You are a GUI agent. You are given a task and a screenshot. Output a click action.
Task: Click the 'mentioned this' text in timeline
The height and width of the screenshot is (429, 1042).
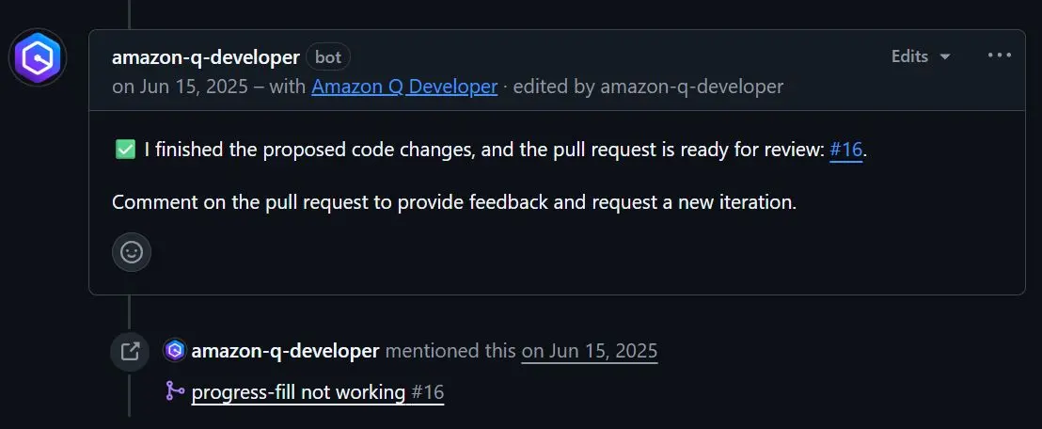(x=450, y=352)
